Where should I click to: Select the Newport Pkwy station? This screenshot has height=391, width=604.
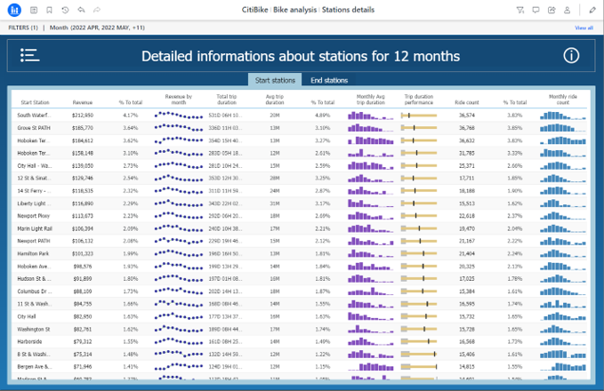(x=34, y=216)
